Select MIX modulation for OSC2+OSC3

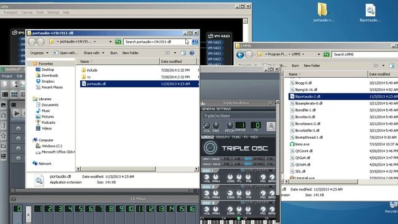pos(248,164)
